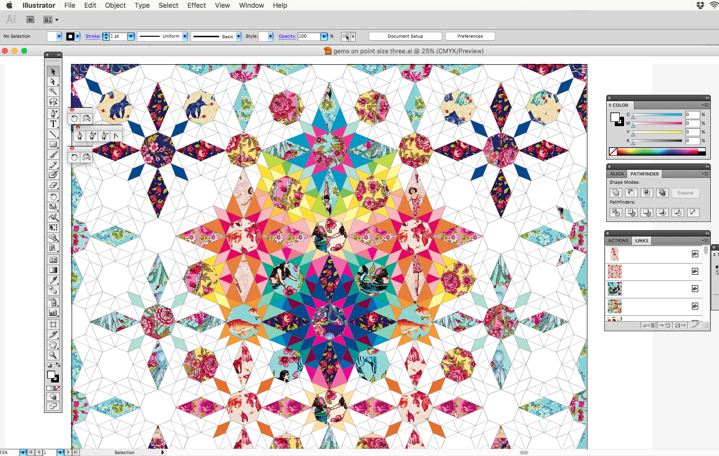Switch to the Align tab
This screenshot has width=719, height=456.
tap(616, 174)
